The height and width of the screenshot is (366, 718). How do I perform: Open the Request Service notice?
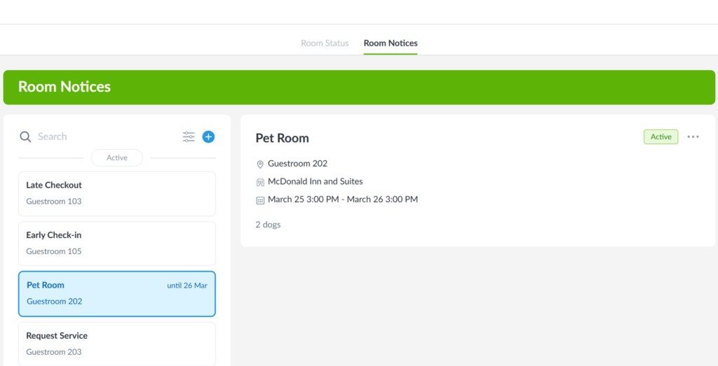pyautogui.click(x=117, y=343)
